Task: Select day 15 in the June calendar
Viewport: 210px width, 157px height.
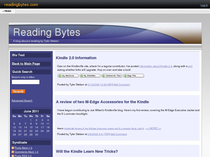Action: coord(31,127)
